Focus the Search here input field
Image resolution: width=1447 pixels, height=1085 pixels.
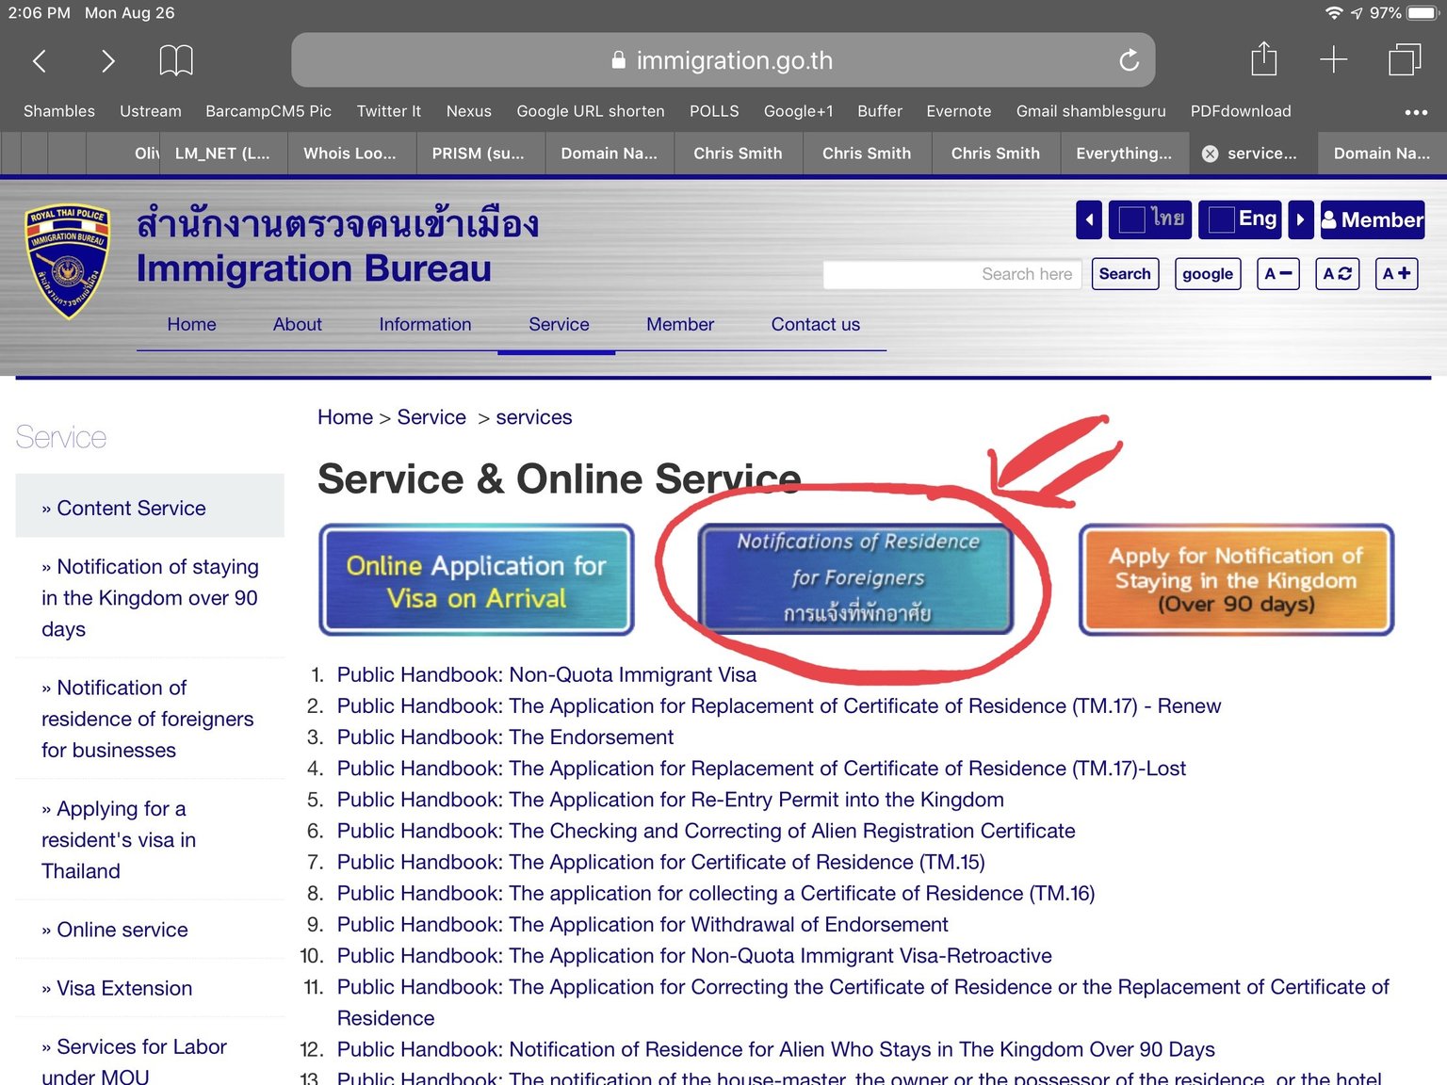[951, 274]
